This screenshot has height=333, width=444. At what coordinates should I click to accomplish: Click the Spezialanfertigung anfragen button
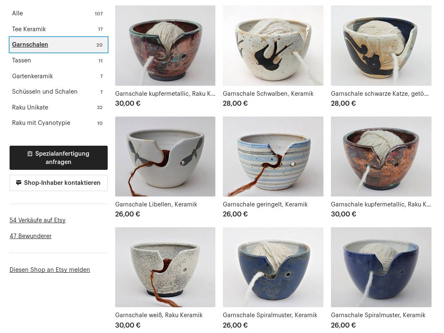59,158
